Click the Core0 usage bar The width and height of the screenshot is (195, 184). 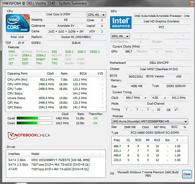pos(34,118)
